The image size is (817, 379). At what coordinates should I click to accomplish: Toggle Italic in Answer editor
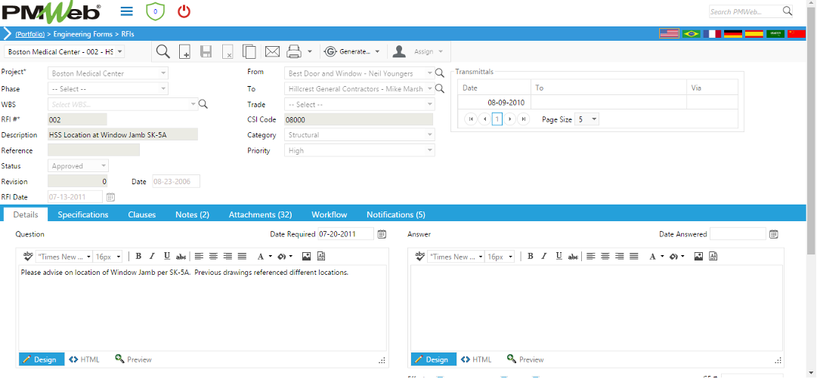[x=544, y=256]
